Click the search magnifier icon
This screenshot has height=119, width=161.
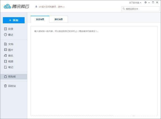tap(124, 9)
